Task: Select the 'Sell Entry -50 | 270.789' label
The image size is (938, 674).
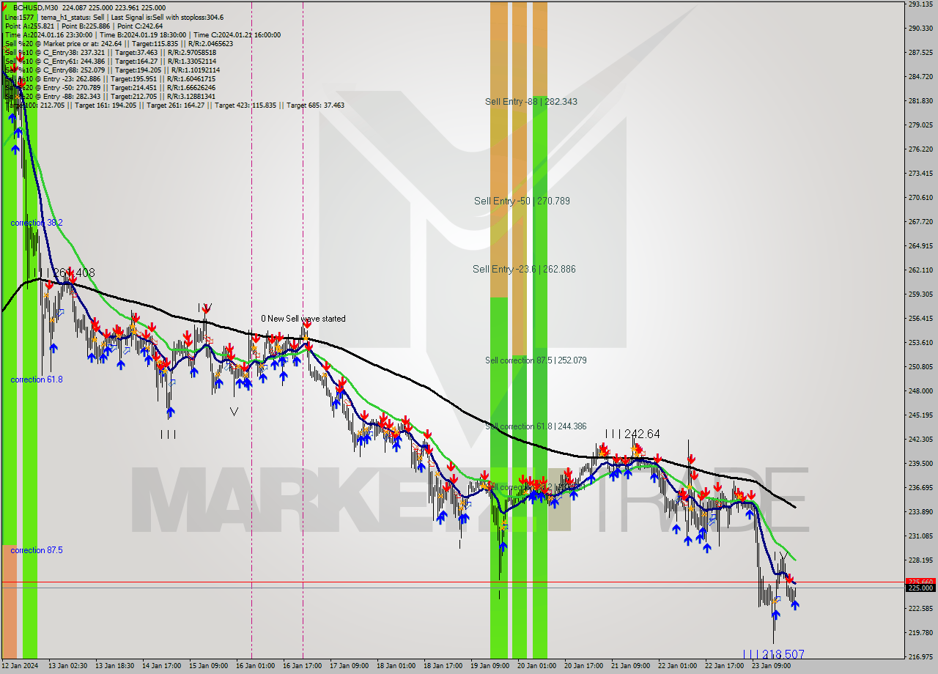Action: point(522,200)
